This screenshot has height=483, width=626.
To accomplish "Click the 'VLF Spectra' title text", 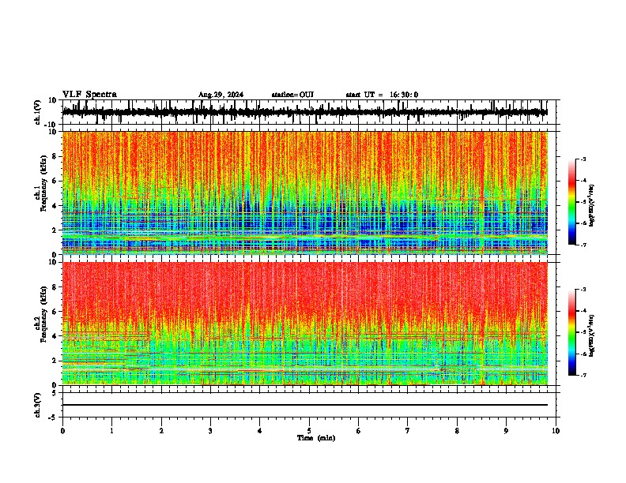I will click(x=89, y=95).
